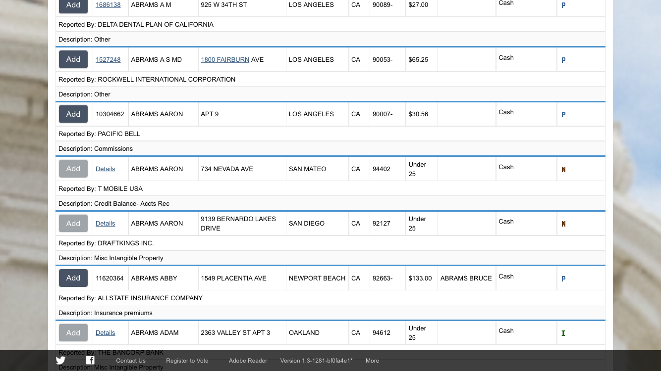The height and width of the screenshot is (371, 661).
Task: Click amount $65.25
Action: (x=419, y=59)
